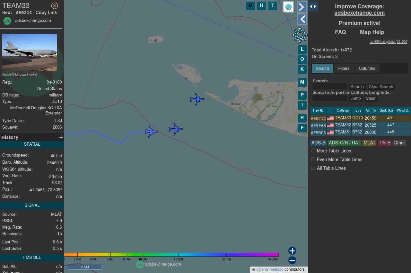The width and height of the screenshot is (411, 273).
Task: Click the right-arrow expand sidebar button
Action: 302,7
